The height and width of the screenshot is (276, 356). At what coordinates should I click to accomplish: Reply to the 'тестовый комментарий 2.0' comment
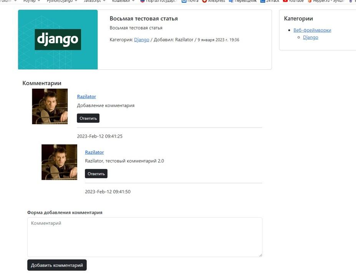96,174
